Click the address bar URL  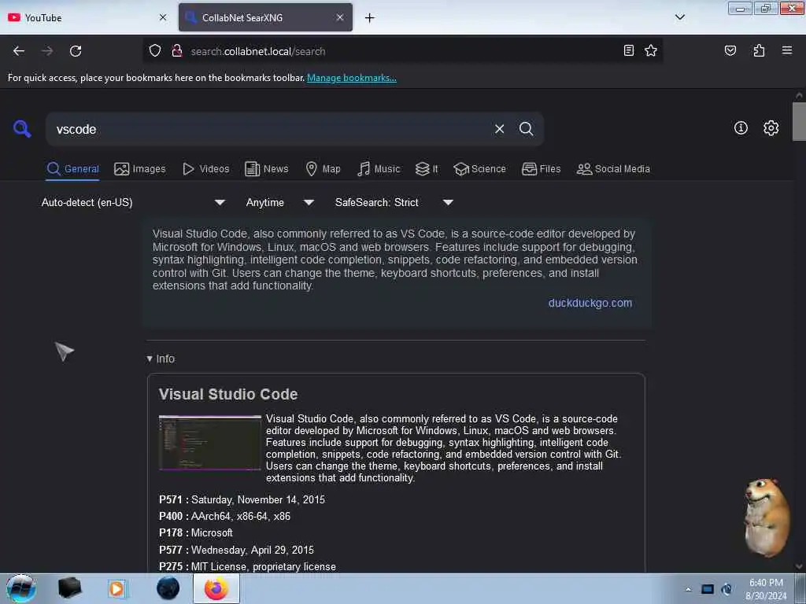click(258, 51)
